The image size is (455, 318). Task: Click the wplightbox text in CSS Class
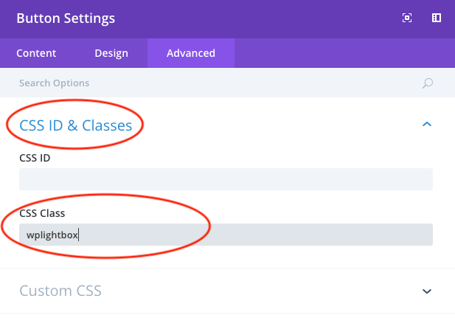tap(52, 235)
